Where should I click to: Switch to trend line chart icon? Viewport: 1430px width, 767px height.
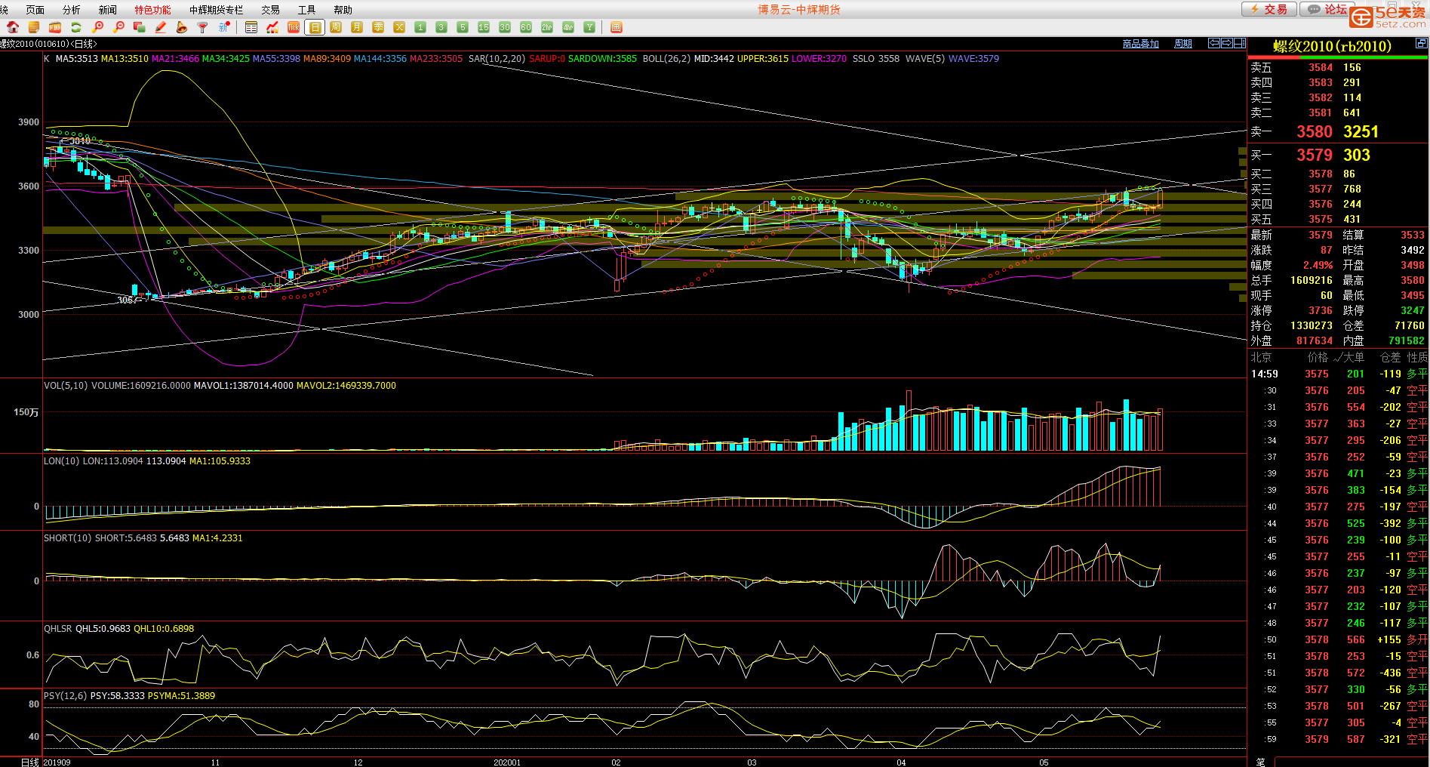click(272, 27)
